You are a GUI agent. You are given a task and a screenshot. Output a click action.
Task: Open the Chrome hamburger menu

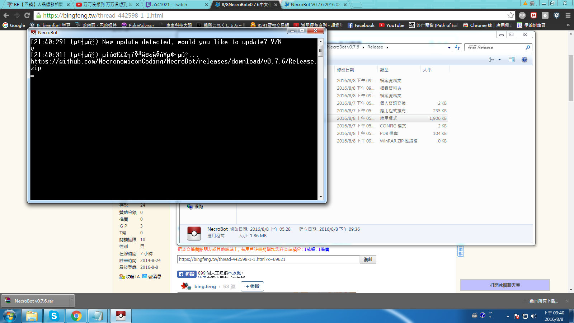click(568, 15)
